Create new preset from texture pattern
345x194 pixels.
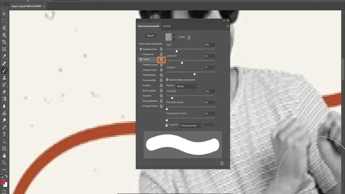189,37
